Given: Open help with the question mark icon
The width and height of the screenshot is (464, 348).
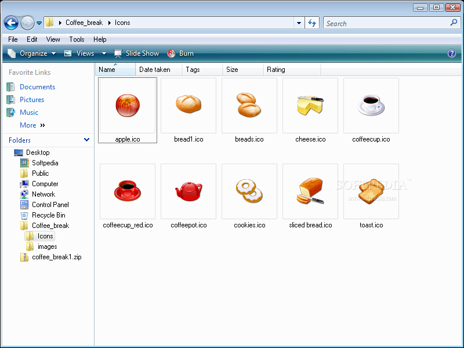Looking at the screenshot, I should click(x=452, y=53).
